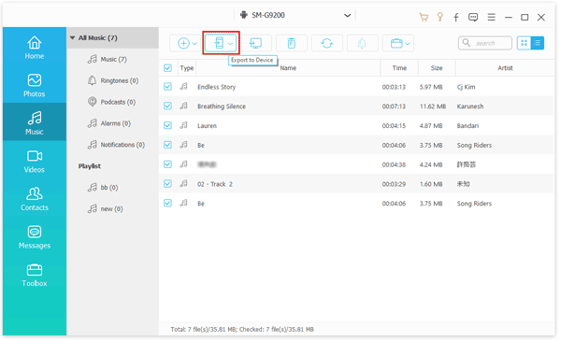
Task: Open the feedback chat bubble icon
Action: (473, 17)
